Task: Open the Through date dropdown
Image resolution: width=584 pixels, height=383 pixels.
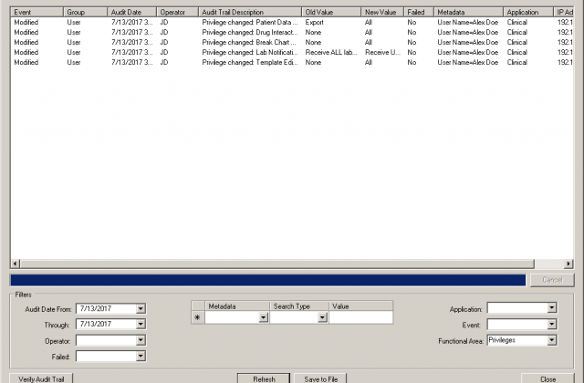Action: (141, 325)
